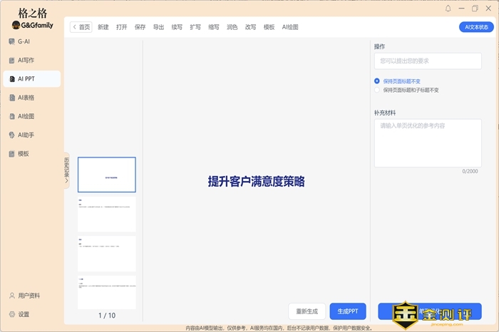Click the G-AI sidebar icon
The height and width of the screenshot is (332, 499).
pos(11,41)
